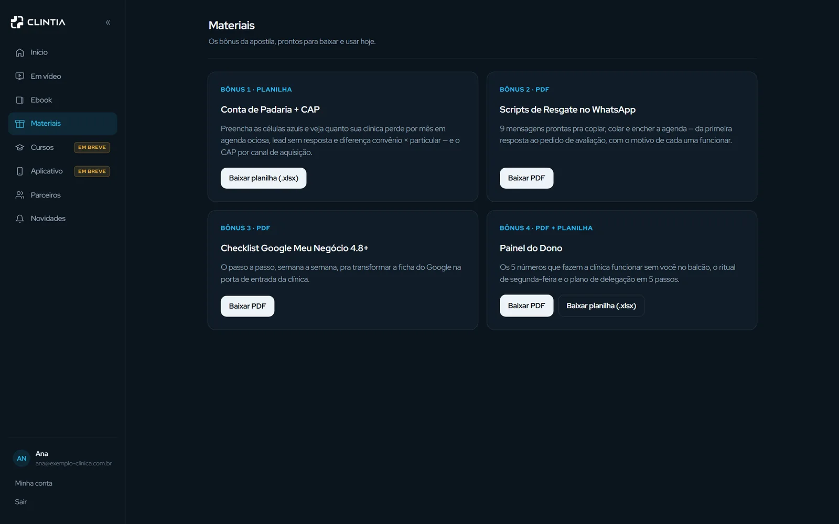Image resolution: width=839 pixels, height=524 pixels.
Task: Click the Conta de Padaria + CAP title
Action: 270,110
